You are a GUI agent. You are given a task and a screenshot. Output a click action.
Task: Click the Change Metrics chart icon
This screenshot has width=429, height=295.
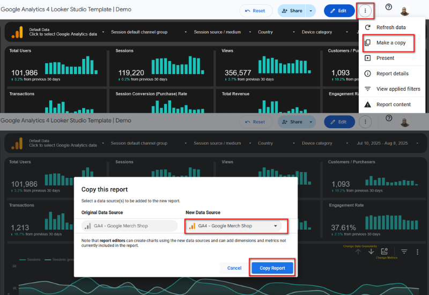[x=384, y=251]
